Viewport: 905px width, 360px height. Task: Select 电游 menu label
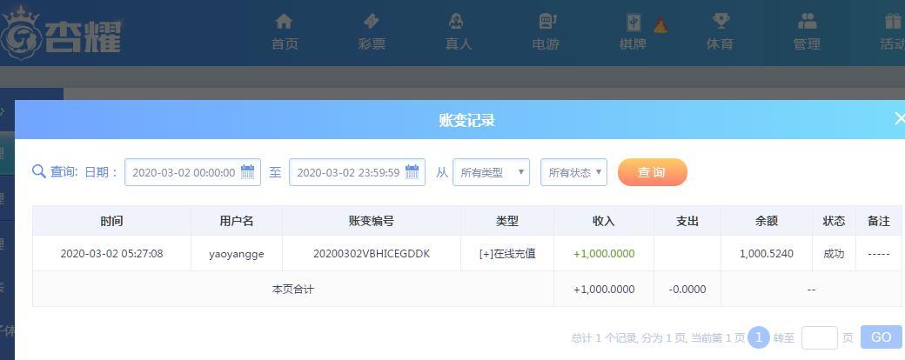point(546,44)
